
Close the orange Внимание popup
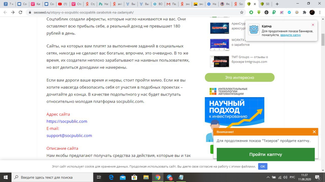[314, 132]
